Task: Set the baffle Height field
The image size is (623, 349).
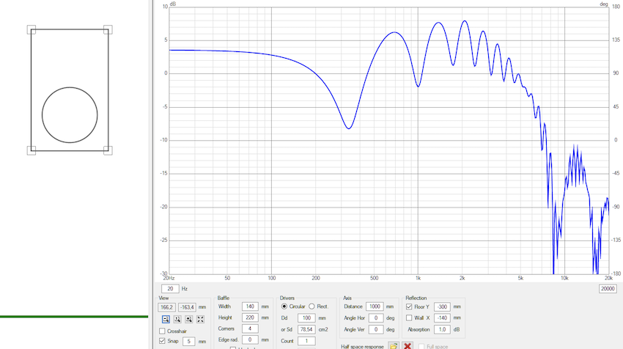Action: click(250, 317)
